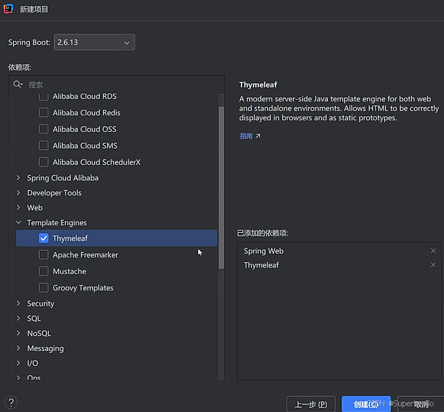Collapse the Template Engines category
Image resolution: width=444 pixels, height=412 pixels.
(x=18, y=222)
